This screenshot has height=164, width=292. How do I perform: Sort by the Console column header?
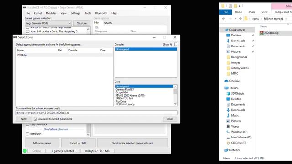point(73,51)
